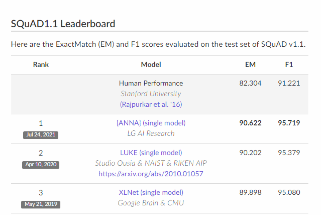Click the Jul 24, 2021 date badge
The image size is (321, 215).
(x=41, y=135)
